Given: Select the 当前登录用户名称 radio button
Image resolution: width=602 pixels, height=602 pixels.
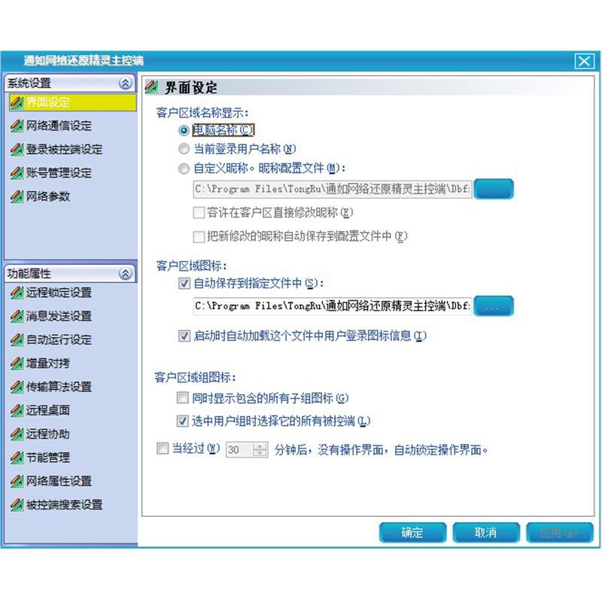Looking at the screenshot, I should click(x=184, y=149).
